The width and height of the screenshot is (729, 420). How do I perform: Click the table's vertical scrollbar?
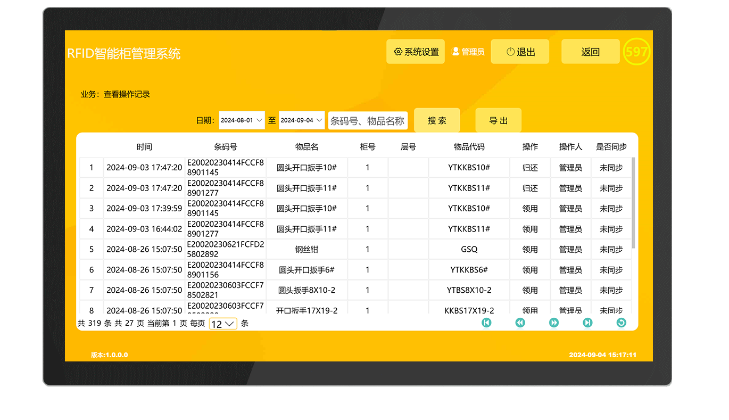pos(633,202)
